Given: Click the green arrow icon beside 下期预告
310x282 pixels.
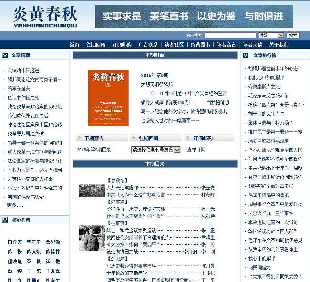Looking at the screenshot, I should (79, 137).
